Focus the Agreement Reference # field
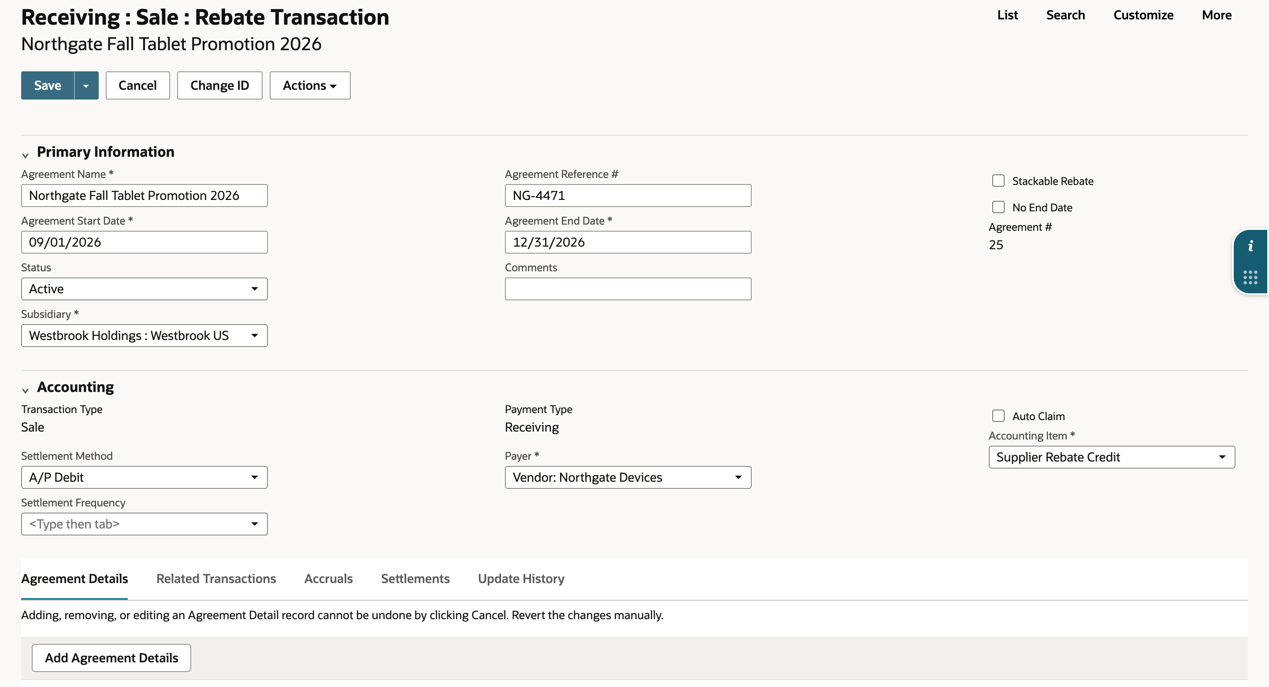Image resolution: width=1269 pixels, height=687 pixels. click(628, 196)
